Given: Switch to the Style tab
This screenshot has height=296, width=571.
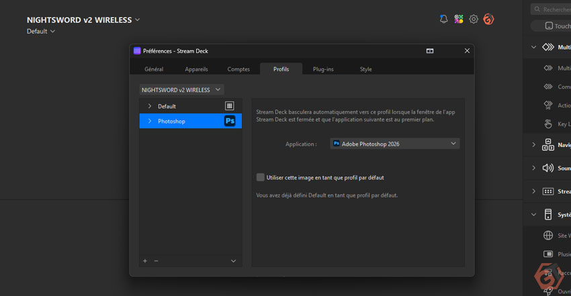Looking at the screenshot, I should (x=366, y=68).
